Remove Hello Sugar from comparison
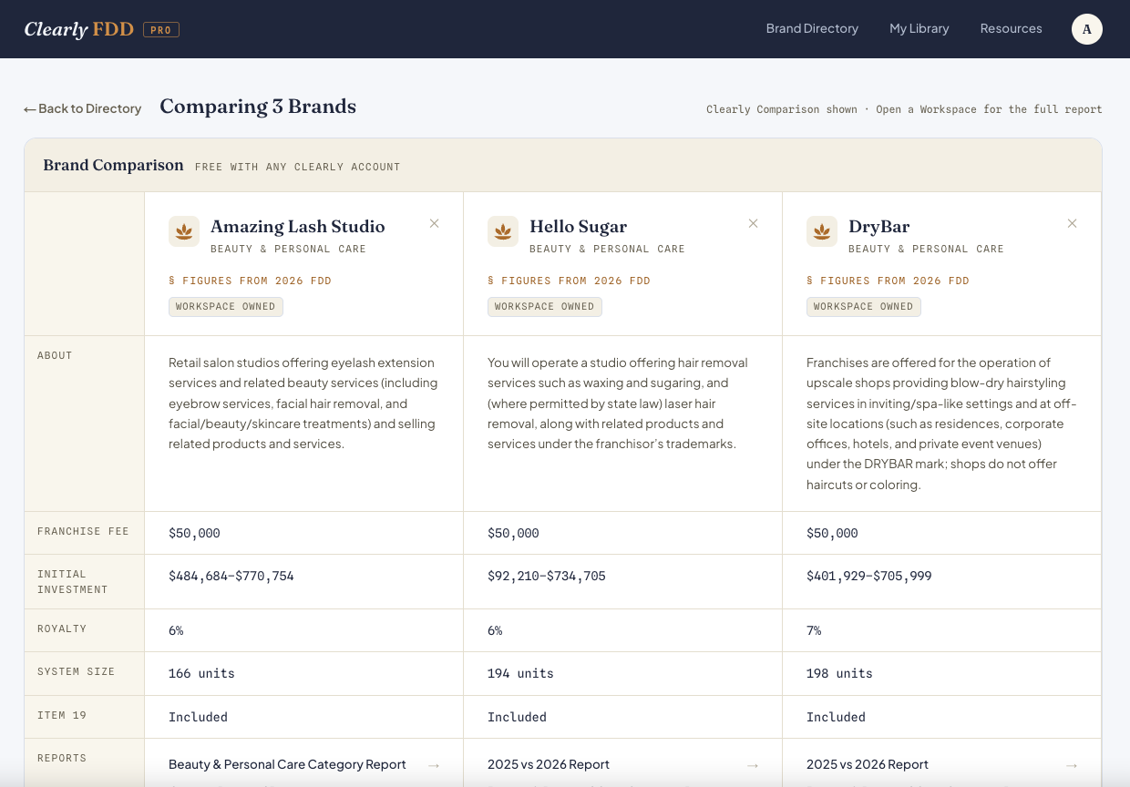This screenshot has height=787, width=1130. pos(754,223)
